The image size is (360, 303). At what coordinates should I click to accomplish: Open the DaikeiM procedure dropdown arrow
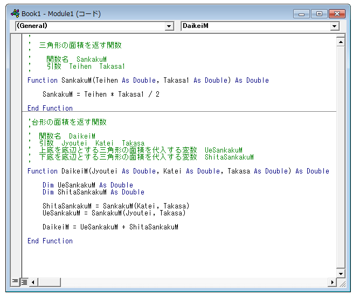coord(335,26)
